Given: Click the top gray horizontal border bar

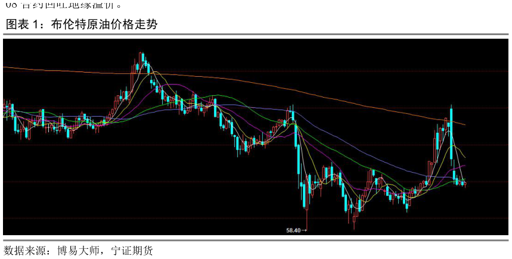Looking at the screenshot, I should click(256, 34).
